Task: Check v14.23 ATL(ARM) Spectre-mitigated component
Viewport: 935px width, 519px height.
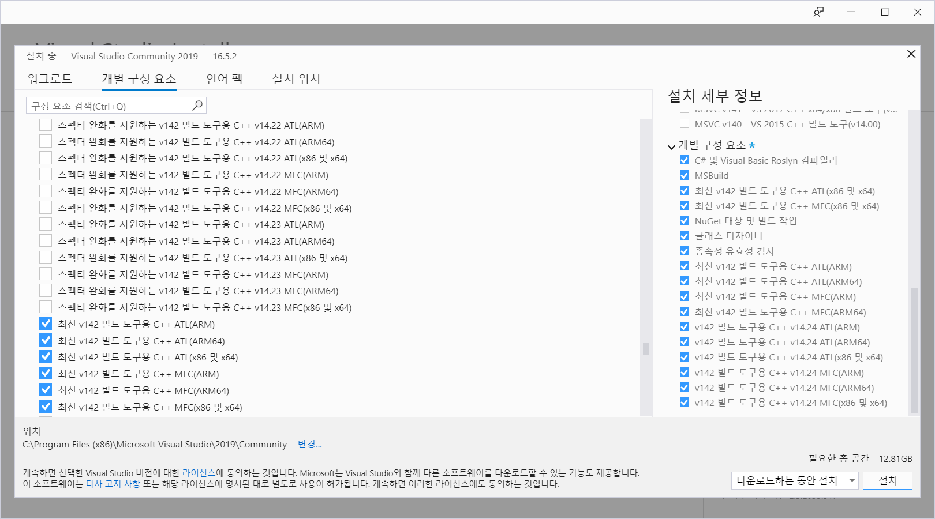Action: point(46,224)
